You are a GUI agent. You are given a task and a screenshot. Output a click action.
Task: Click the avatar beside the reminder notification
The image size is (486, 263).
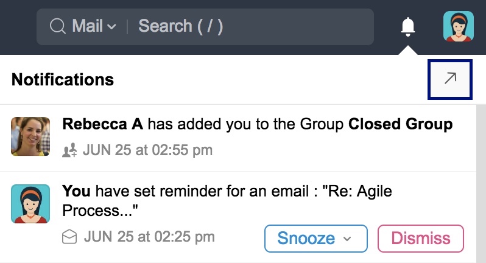(30, 204)
